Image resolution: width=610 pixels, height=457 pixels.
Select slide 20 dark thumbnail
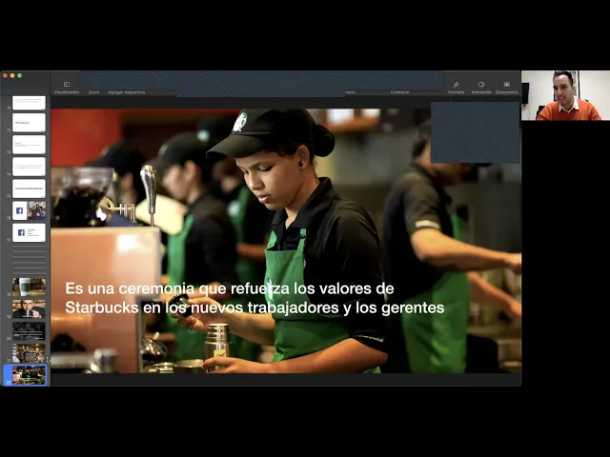[29, 330]
